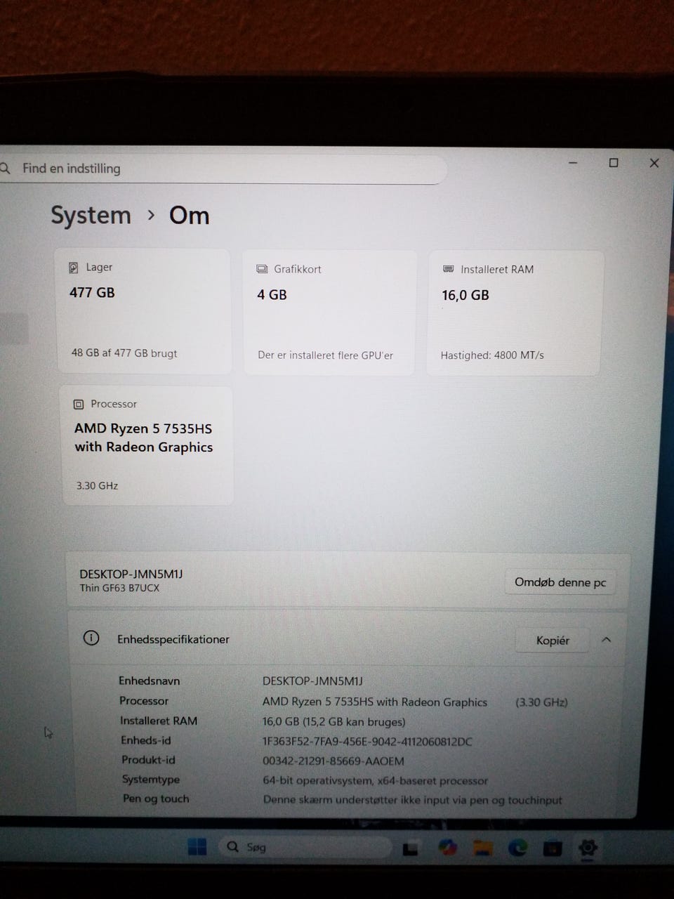Open the Processor card

[147, 445]
